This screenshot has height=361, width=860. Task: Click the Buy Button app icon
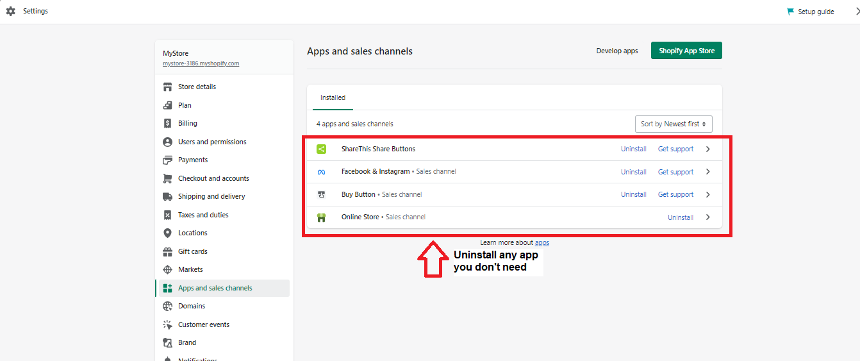pos(322,194)
